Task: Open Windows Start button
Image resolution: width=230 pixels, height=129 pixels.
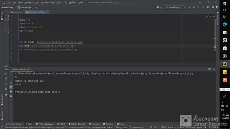Action: click(x=225, y=3)
